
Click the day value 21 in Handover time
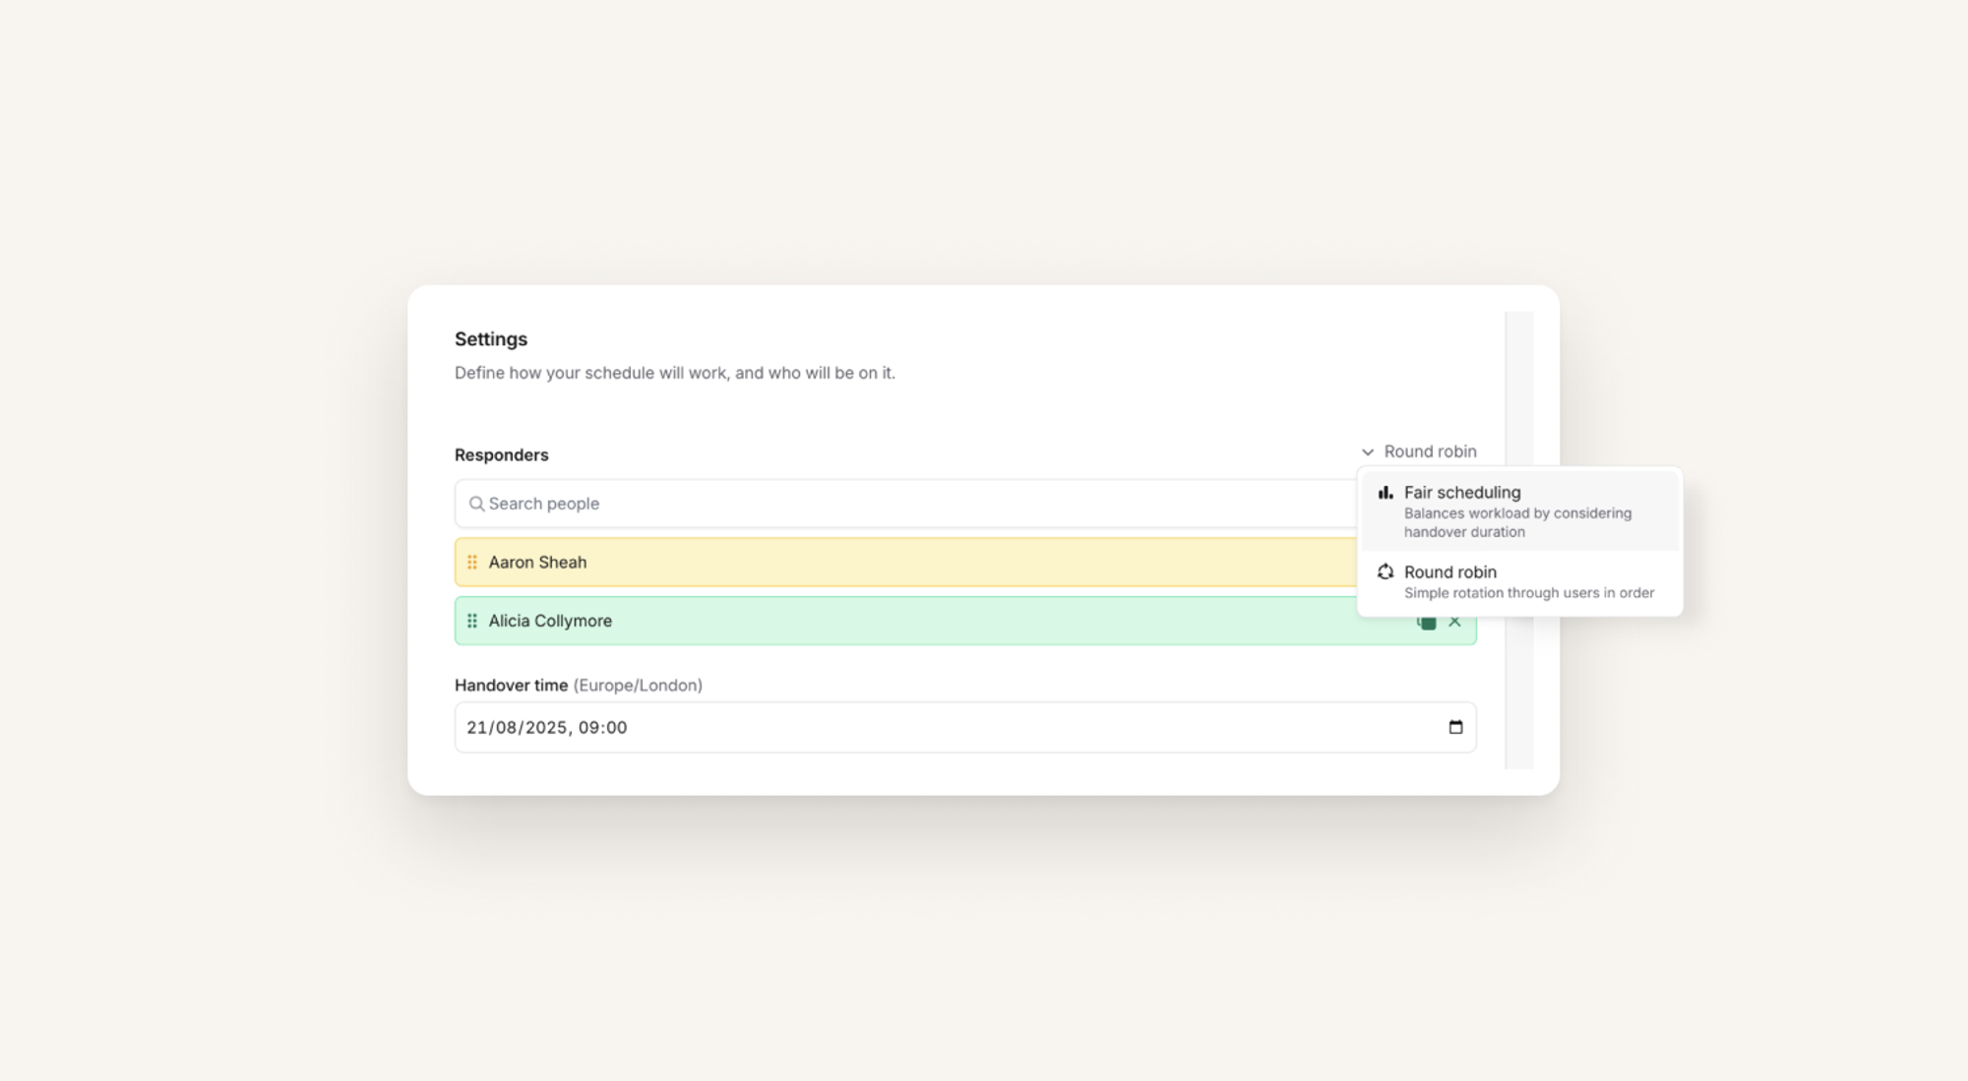(x=476, y=728)
